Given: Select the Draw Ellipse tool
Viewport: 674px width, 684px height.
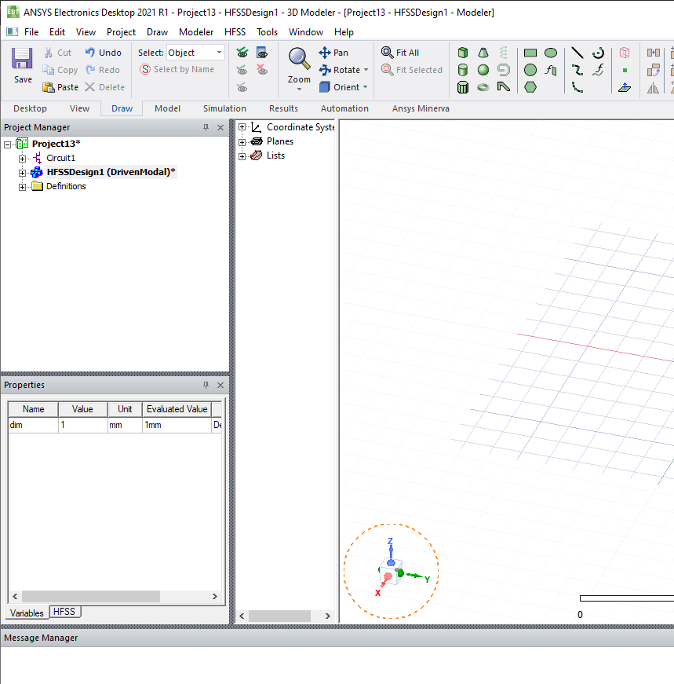Looking at the screenshot, I should coord(551,53).
